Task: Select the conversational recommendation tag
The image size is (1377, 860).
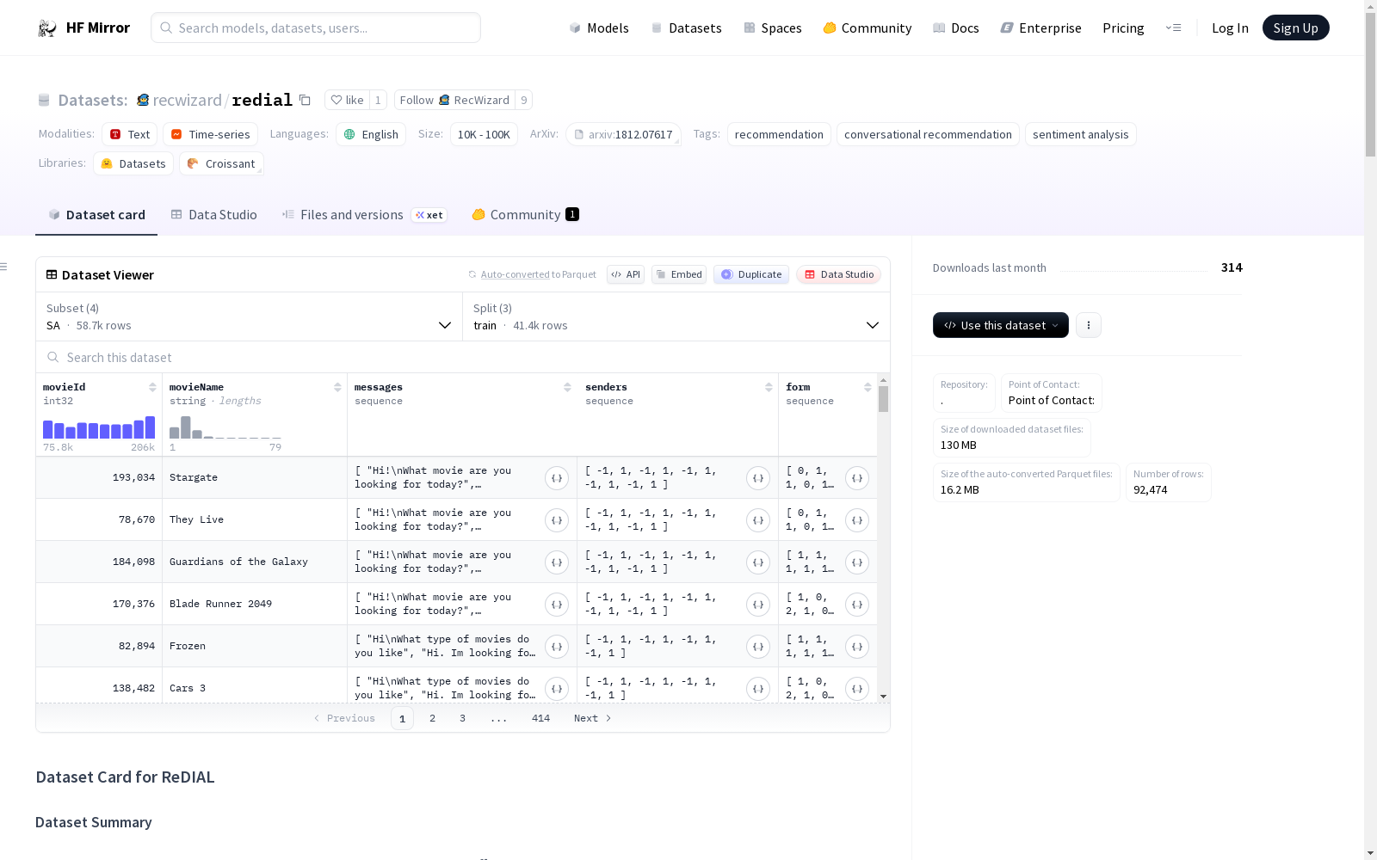Action: (928, 134)
